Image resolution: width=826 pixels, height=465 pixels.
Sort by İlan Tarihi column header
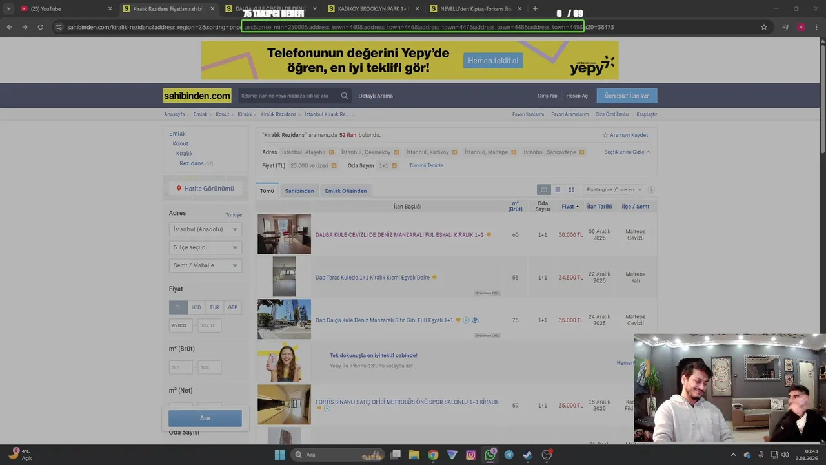click(x=599, y=207)
